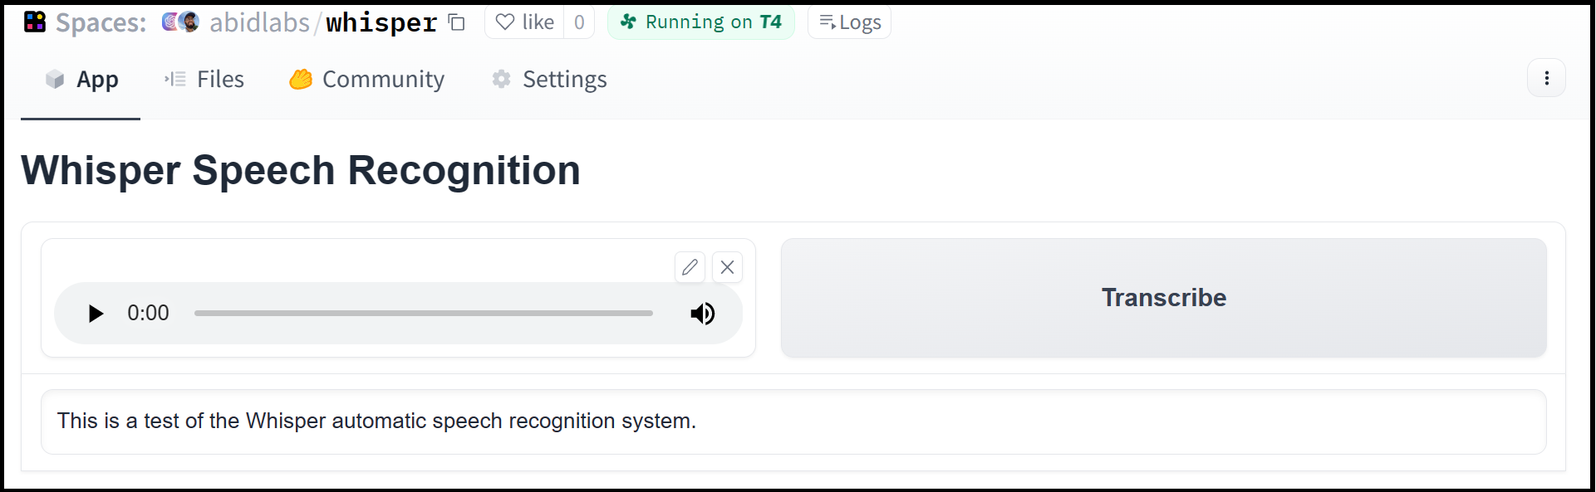
Task: Click the transcription output text box
Action: (793, 421)
